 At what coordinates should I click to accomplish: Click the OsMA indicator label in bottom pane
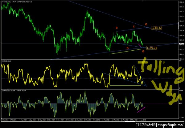coord(14,91)
